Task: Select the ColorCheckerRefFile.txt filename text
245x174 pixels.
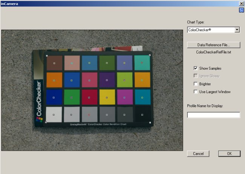Action: [214, 52]
